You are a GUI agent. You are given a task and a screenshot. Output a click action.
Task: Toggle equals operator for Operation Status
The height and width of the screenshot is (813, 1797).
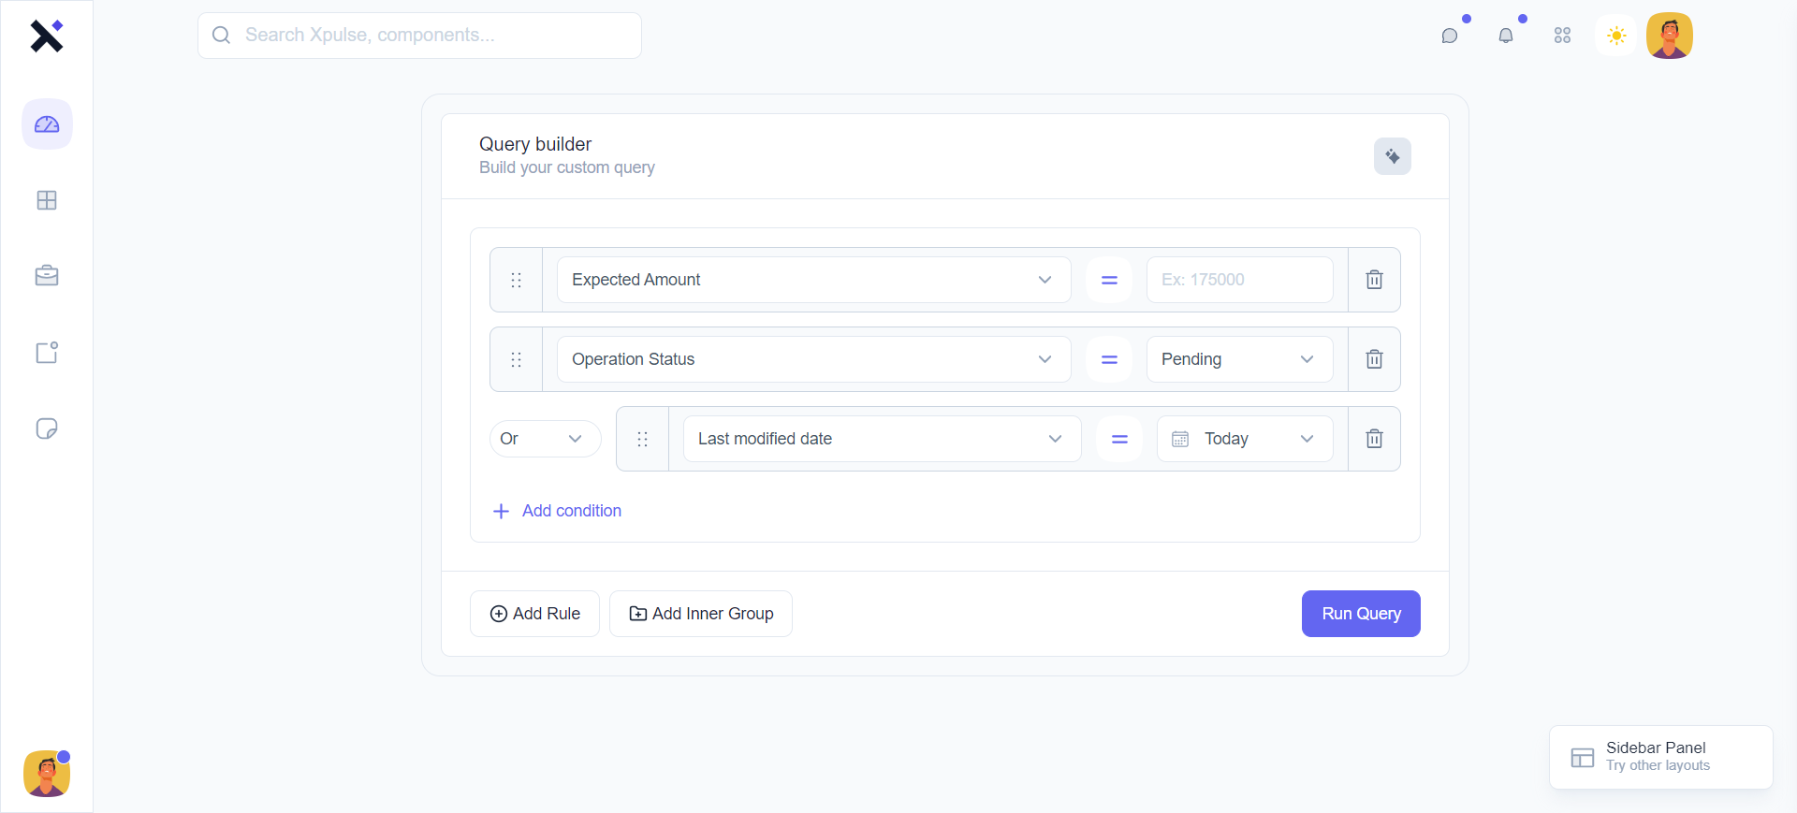1109,359
